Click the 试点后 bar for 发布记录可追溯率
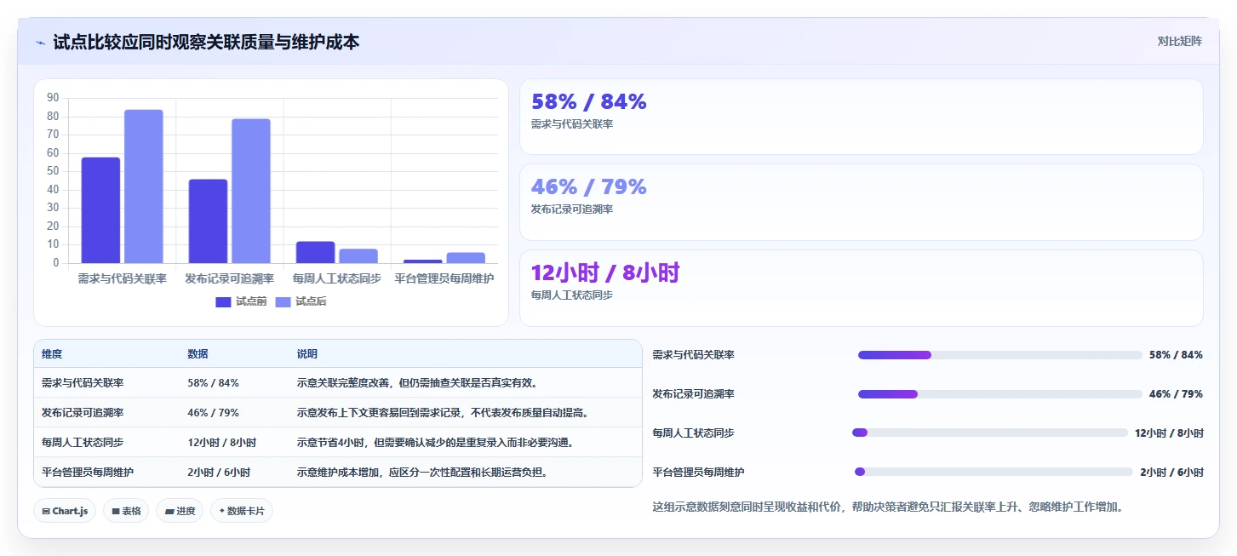The height and width of the screenshot is (556, 1237). (x=250, y=191)
